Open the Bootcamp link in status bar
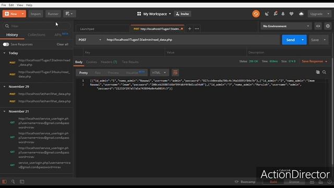Viewport: 334px width, 188px height. pos(245,182)
